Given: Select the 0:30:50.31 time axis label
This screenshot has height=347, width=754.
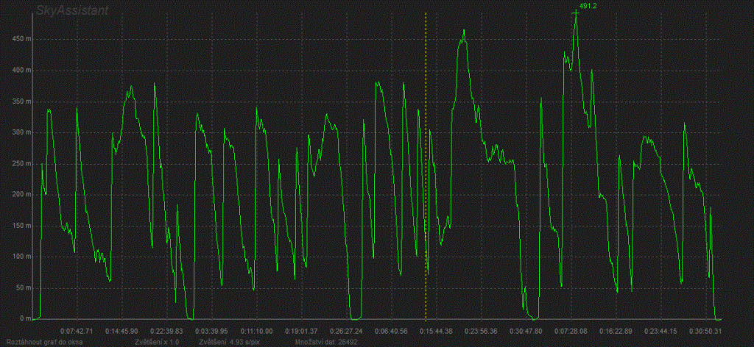Looking at the screenshot, I should (x=705, y=331).
